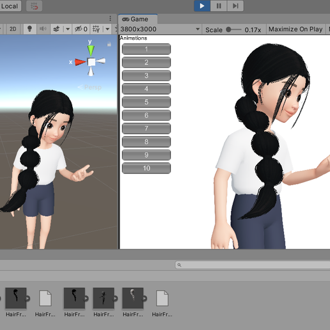Viewport: 330px width, 330px height.
Task: Switch to the Game tab
Action: (x=137, y=19)
